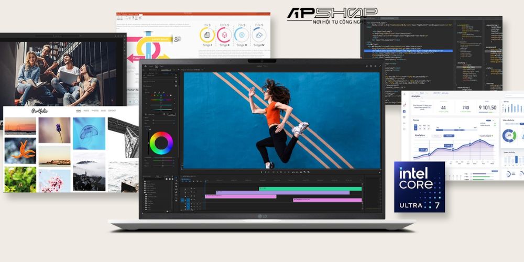The height and width of the screenshot is (262, 524).
Task: Open the sunset sea thumbnail in Portfolio
Action: pos(20,126)
